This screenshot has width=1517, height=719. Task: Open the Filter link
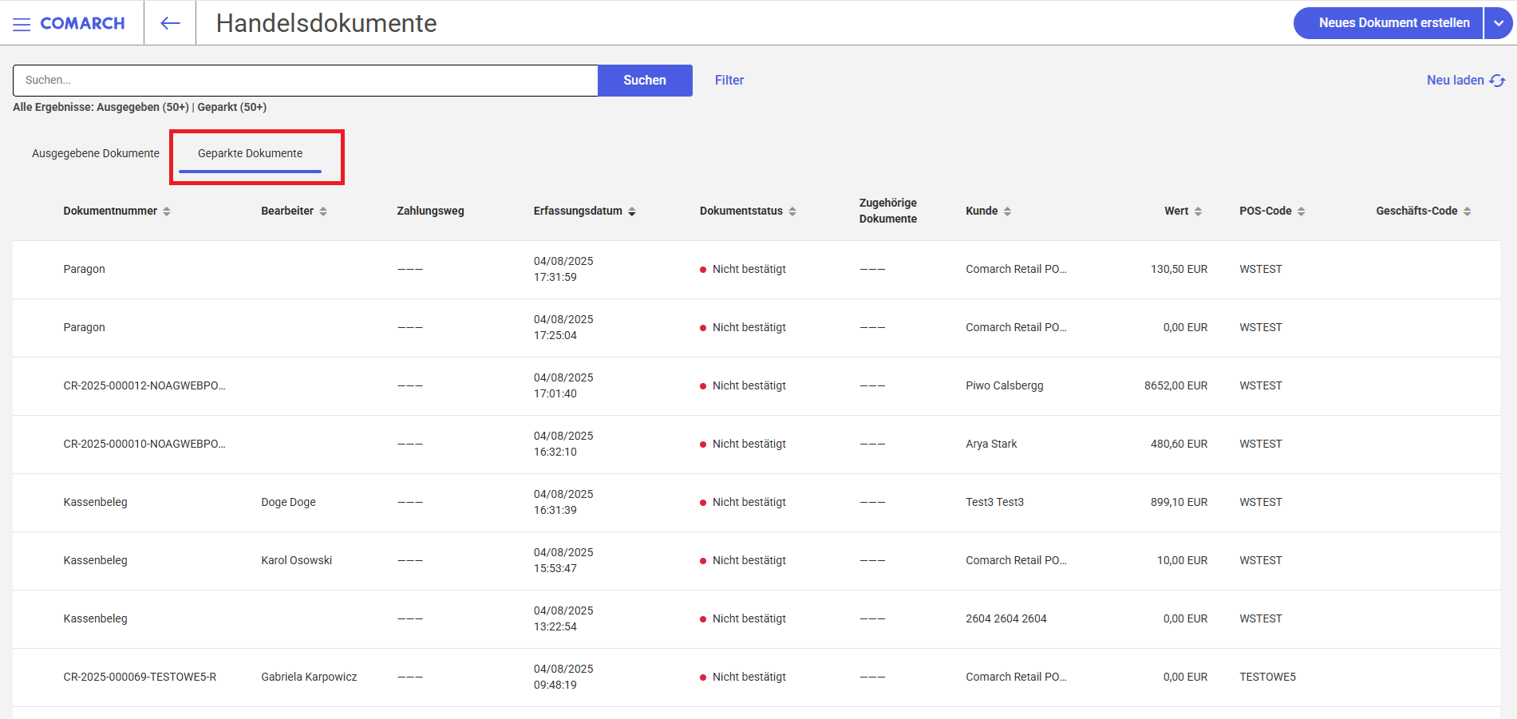tap(729, 81)
